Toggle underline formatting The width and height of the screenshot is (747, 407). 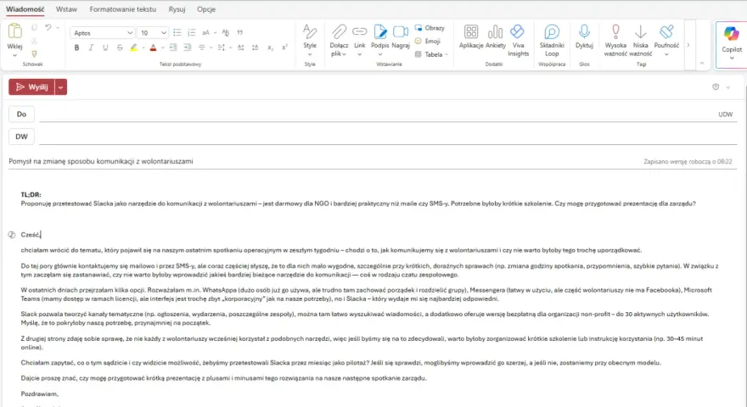click(x=105, y=47)
